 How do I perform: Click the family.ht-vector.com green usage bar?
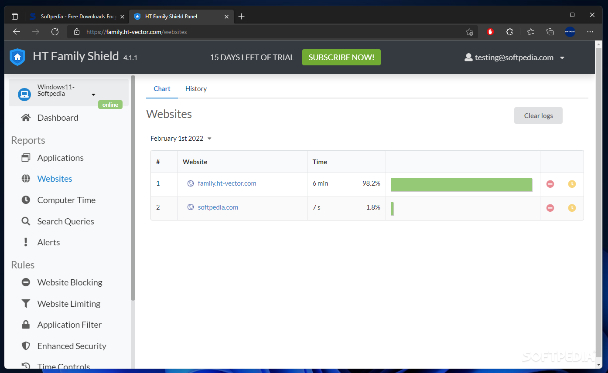461,185
